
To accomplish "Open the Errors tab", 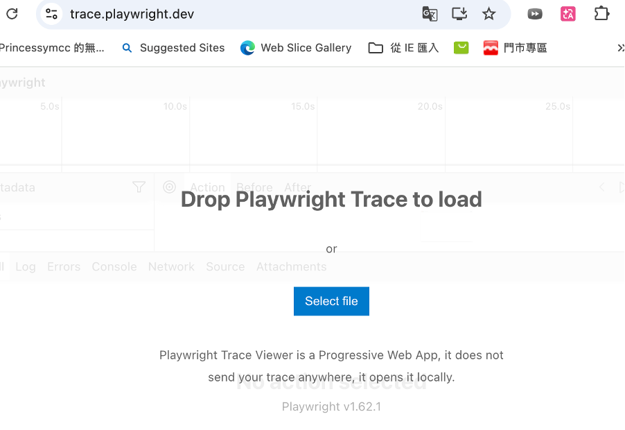I will pos(64,266).
